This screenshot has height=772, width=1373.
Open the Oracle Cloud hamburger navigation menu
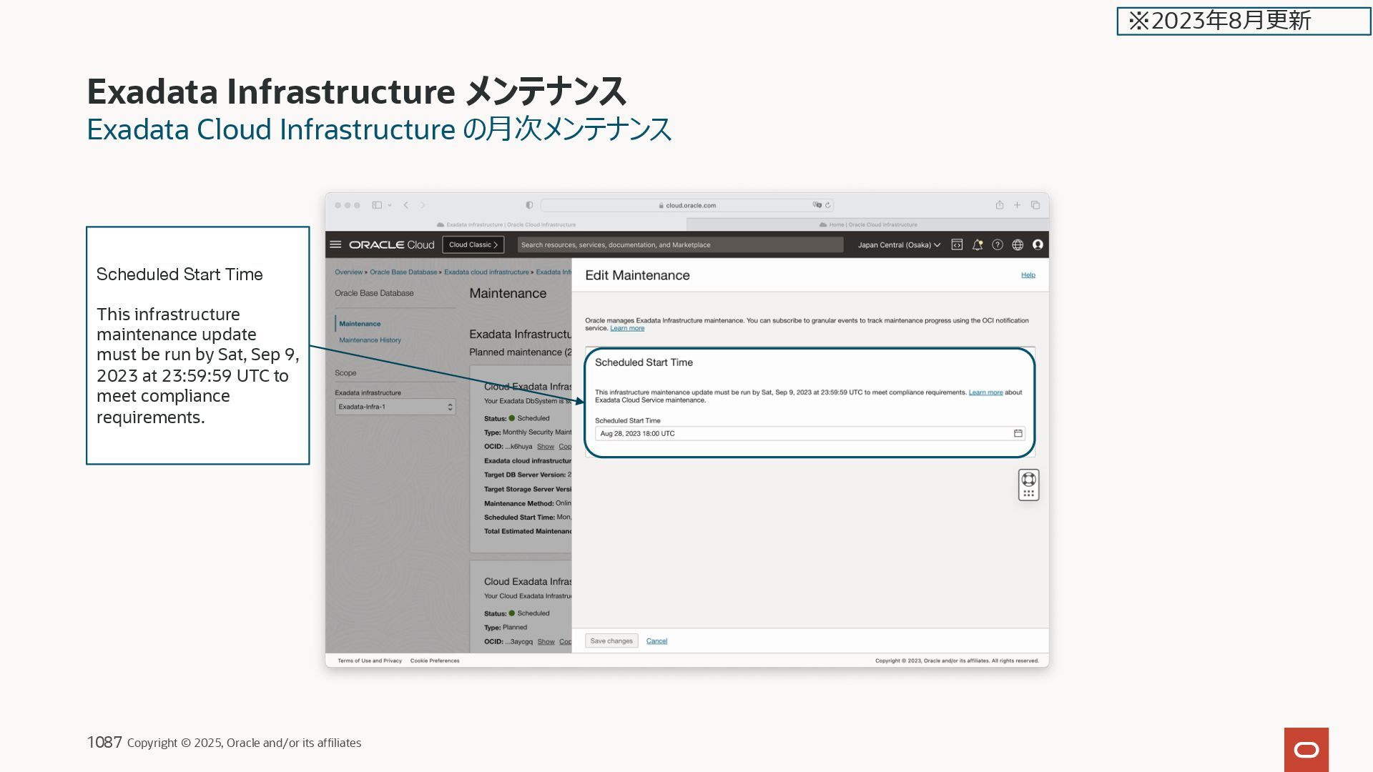335,244
